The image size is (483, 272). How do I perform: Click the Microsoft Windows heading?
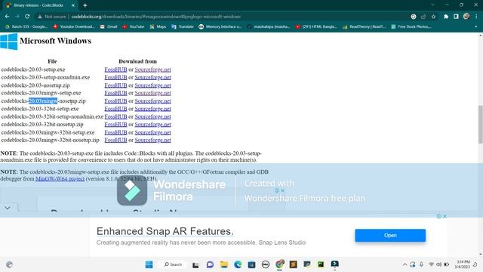pyautogui.click(x=55, y=41)
